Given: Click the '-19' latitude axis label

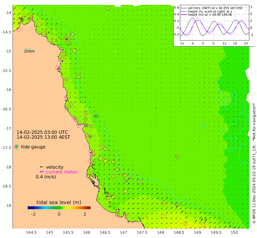Looking at the screenshot, I should tap(8, 205).
